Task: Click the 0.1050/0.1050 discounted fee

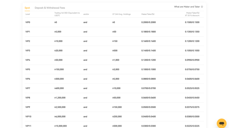Action: (x=192, y=51)
